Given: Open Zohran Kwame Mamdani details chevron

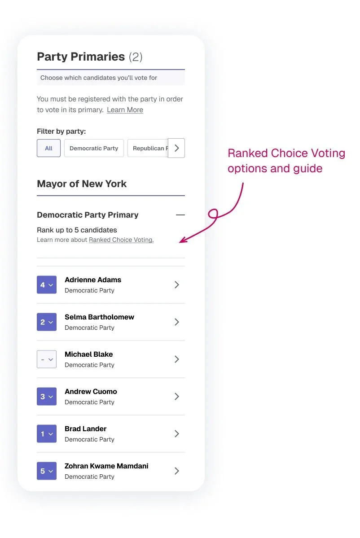Looking at the screenshot, I should [177, 471].
